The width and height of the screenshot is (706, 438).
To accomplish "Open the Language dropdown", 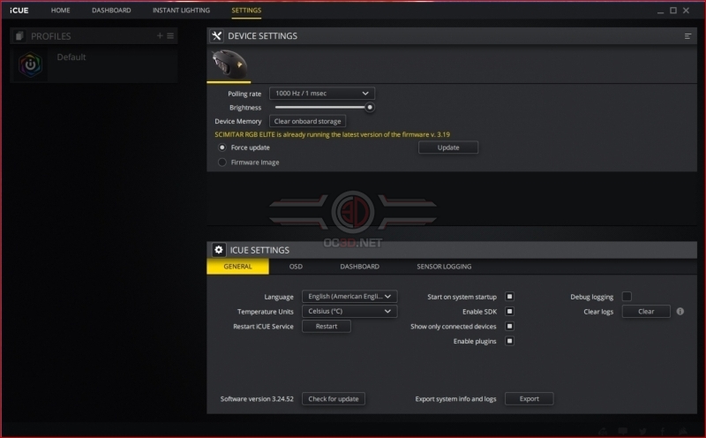I will coord(349,296).
